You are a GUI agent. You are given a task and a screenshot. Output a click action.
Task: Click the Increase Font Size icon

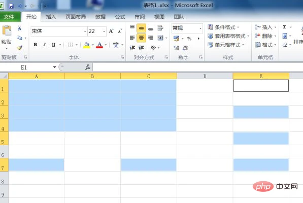tap(111, 31)
